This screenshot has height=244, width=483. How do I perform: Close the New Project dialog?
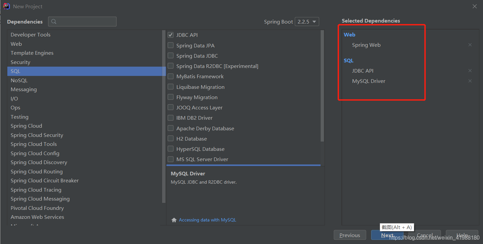[475, 6]
